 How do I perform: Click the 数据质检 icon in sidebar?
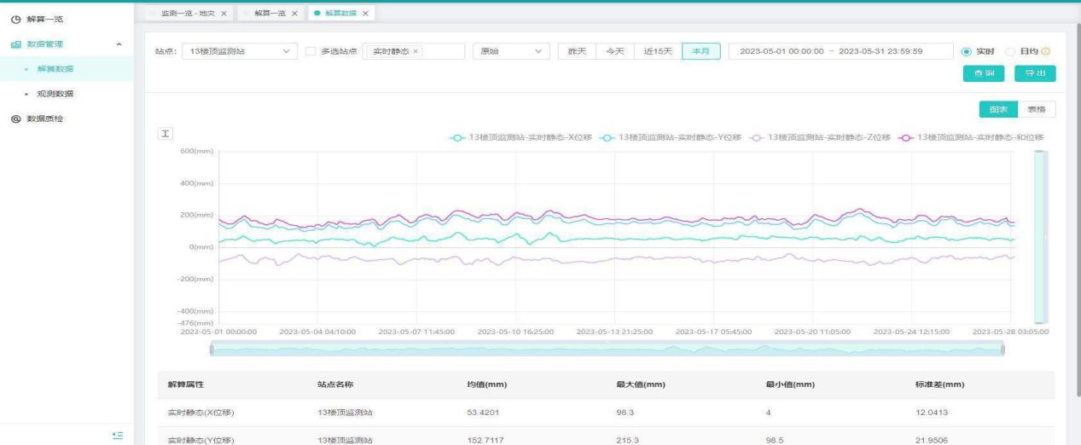15,118
